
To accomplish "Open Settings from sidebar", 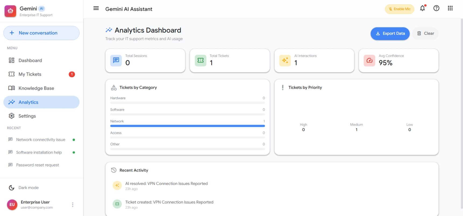I will point(41,116).
